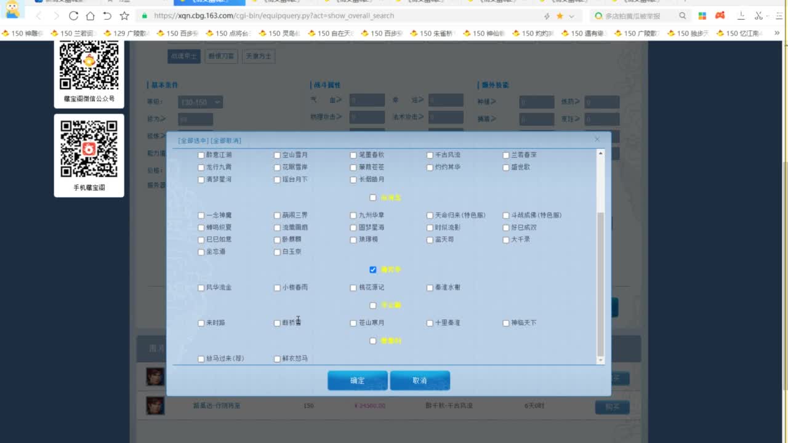Enable the 神临天下 checkbox
Screen dimensions: 788x443
(506, 323)
